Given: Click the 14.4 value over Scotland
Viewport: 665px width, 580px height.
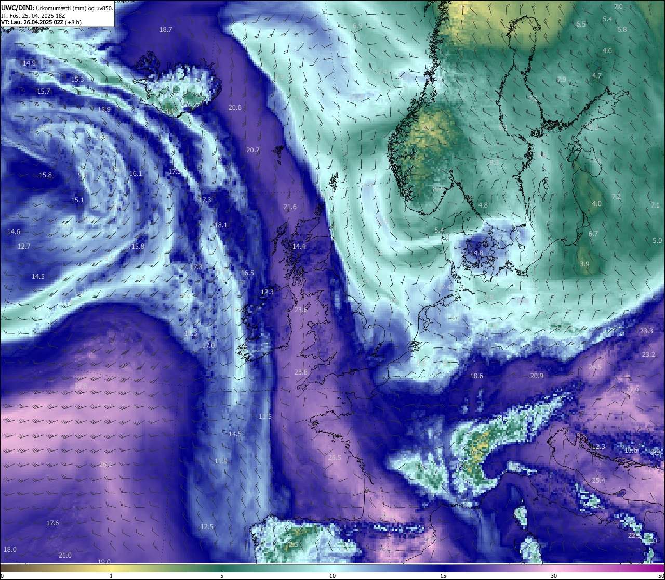Looking at the screenshot, I should tap(299, 247).
